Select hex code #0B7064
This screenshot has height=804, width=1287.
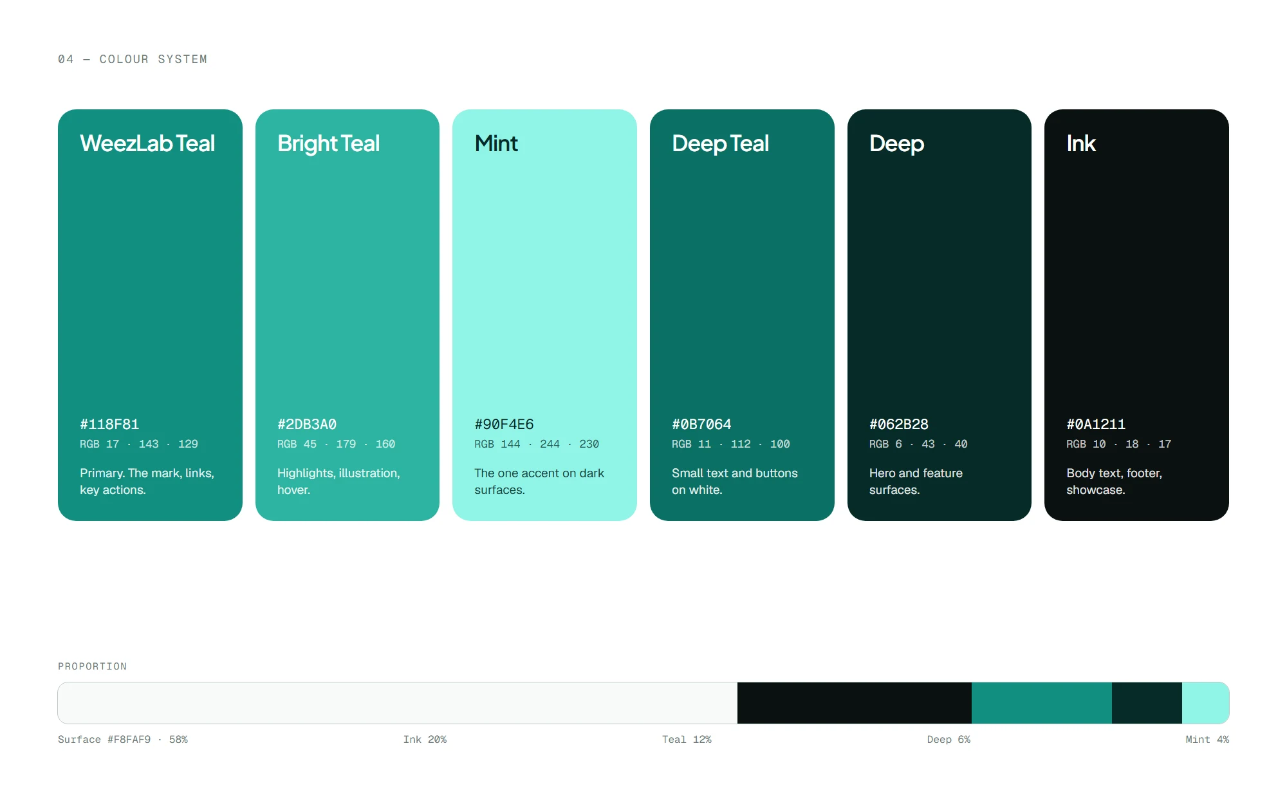coord(701,425)
